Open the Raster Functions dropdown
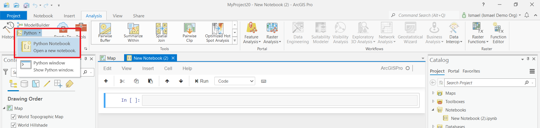 (478, 33)
